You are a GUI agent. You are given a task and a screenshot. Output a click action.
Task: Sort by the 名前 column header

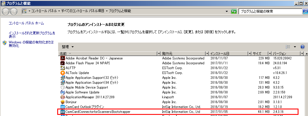(x=108, y=53)
